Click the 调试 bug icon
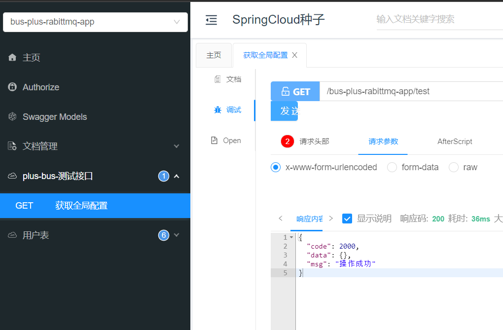The height and width of the screenshot is (330, 503). pos(217,110)
